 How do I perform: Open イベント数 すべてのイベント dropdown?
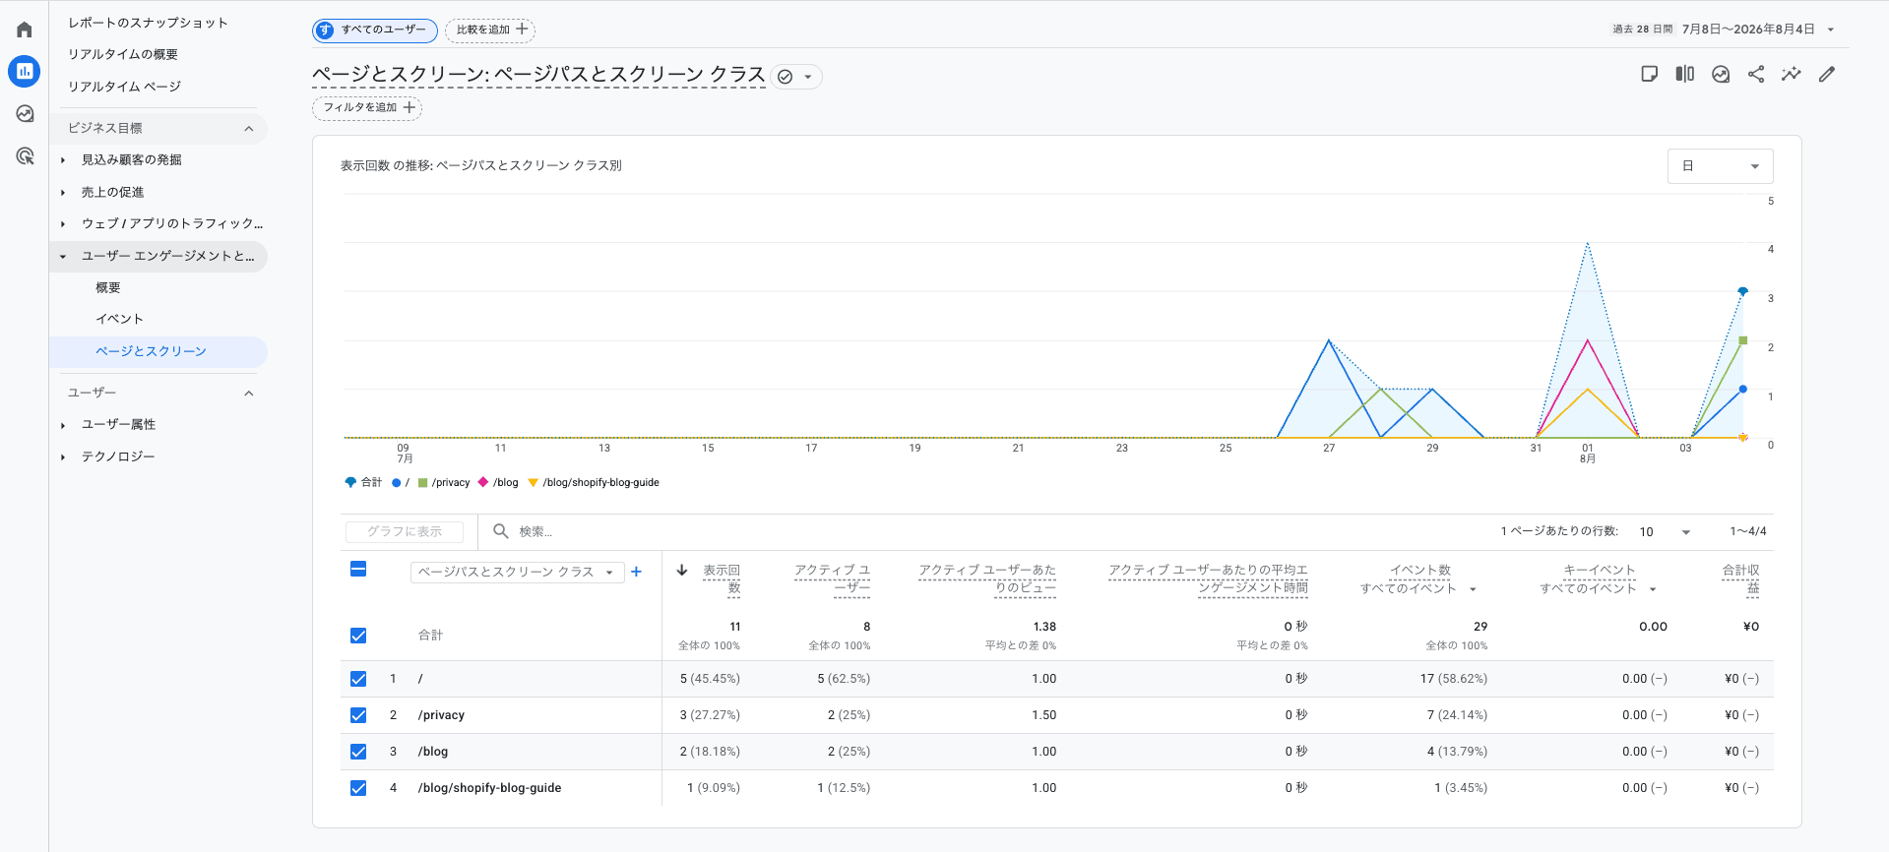pyautogui.click(x=1473, y=589)
